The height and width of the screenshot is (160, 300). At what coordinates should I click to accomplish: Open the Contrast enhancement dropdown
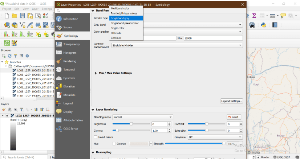(x=177, y=45)
